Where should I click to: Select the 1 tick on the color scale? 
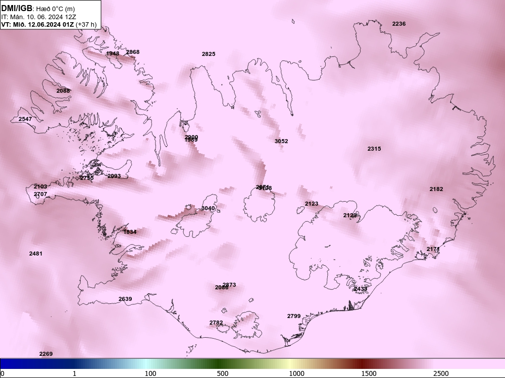click(x=74, y=373)
